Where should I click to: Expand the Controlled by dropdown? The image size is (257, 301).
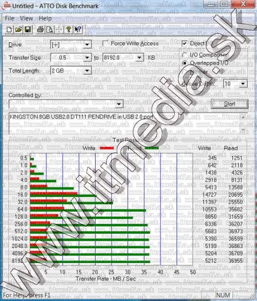click(x=119, y=104)
